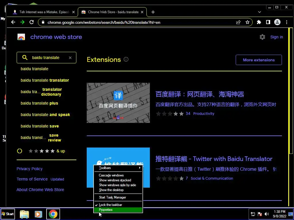
Task: Pick suggestion baidu translate and speak
Action: pyautogui.click(x=45, y=115)
